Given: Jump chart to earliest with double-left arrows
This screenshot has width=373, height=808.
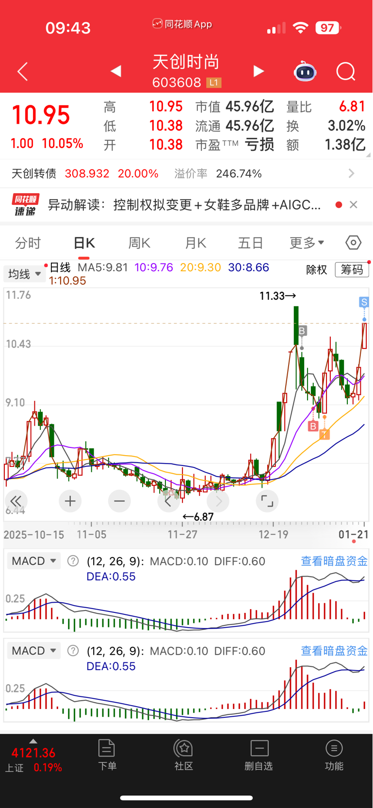Looking at the screenshot, I should click(16, 501).
